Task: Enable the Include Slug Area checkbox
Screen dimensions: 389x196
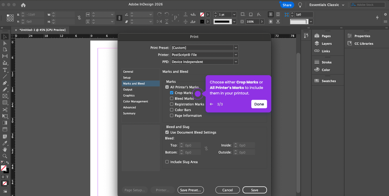Action: (x=167, y=162)
